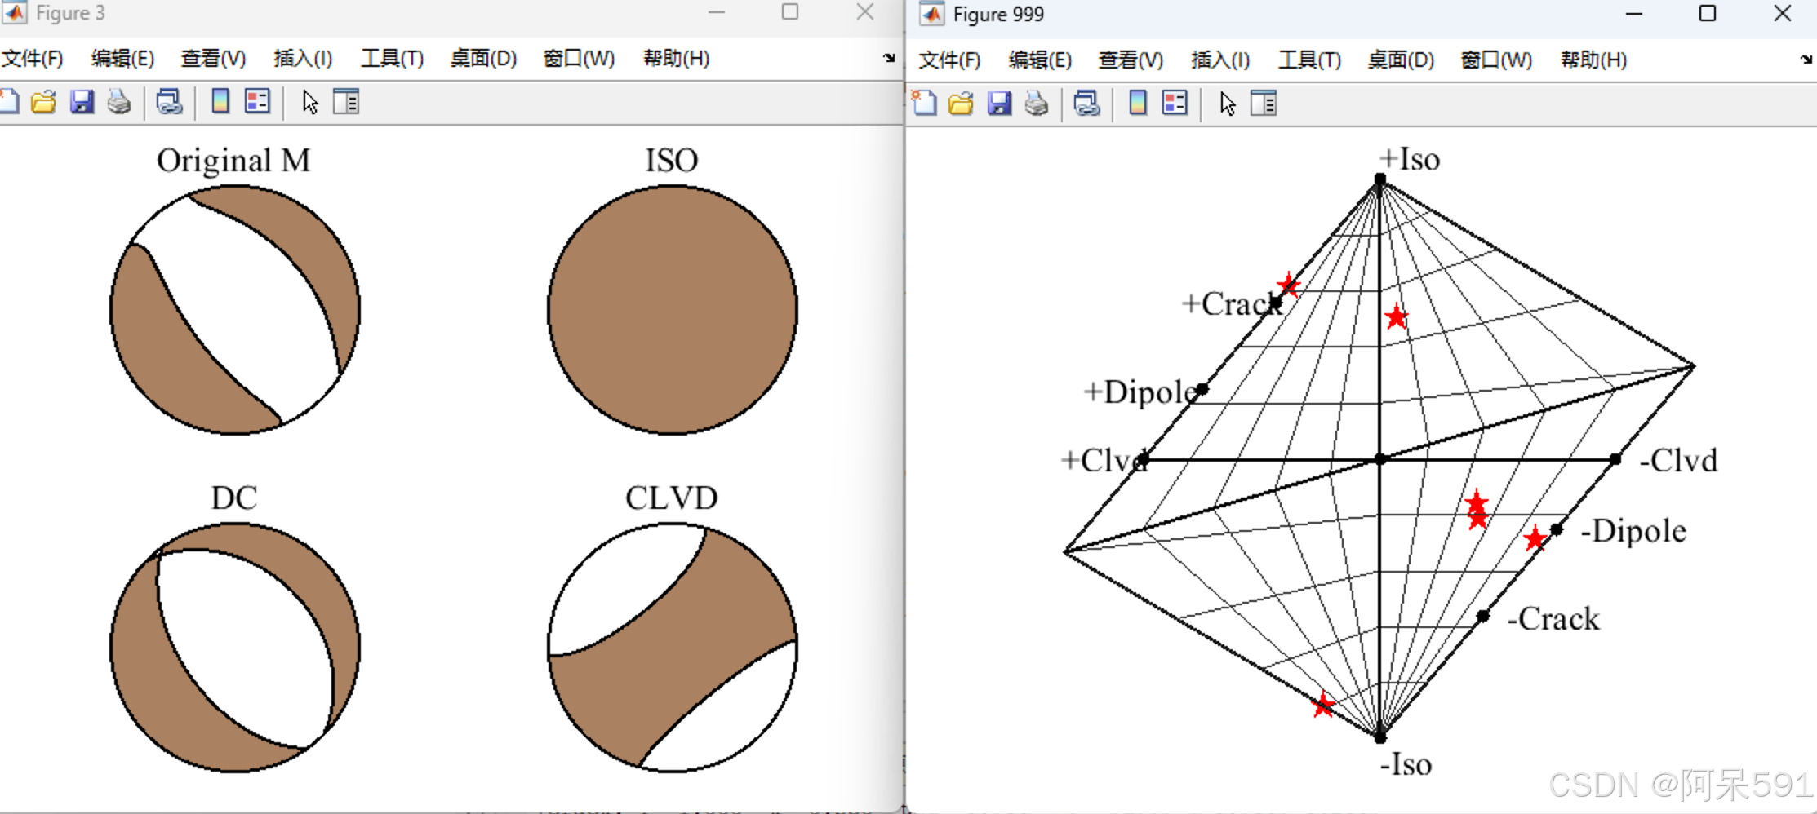
Task: Expand the menu overflow chevron in Figure 3
Action: click(x=887, y=57)
